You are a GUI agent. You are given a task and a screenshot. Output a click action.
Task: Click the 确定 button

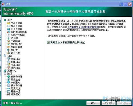93,103
